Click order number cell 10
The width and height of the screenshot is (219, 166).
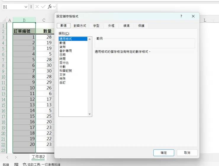[x=24, y=88]
